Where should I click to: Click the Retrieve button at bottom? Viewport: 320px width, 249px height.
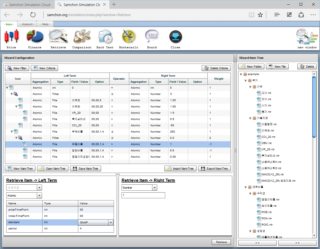point(221,242)
